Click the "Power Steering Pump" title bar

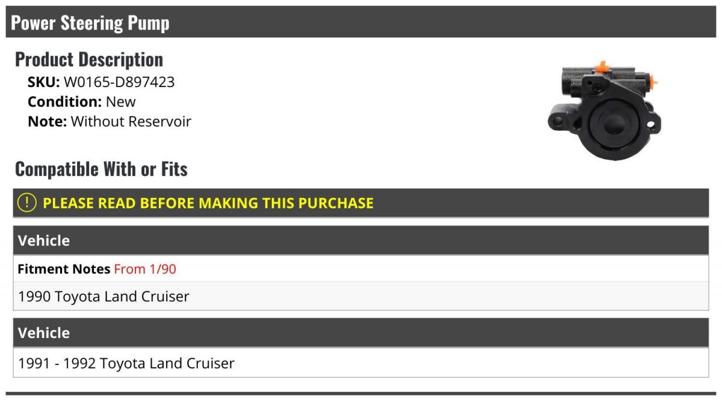(x=90, y=23)
